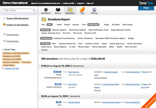Filter by Haiti Earthquake Fund
The width and height of the screenshot is (156, 108).
pyautogui.click(x=98, y=30)
